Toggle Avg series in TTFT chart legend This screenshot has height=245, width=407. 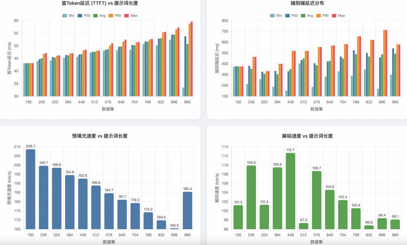point(99,15)
